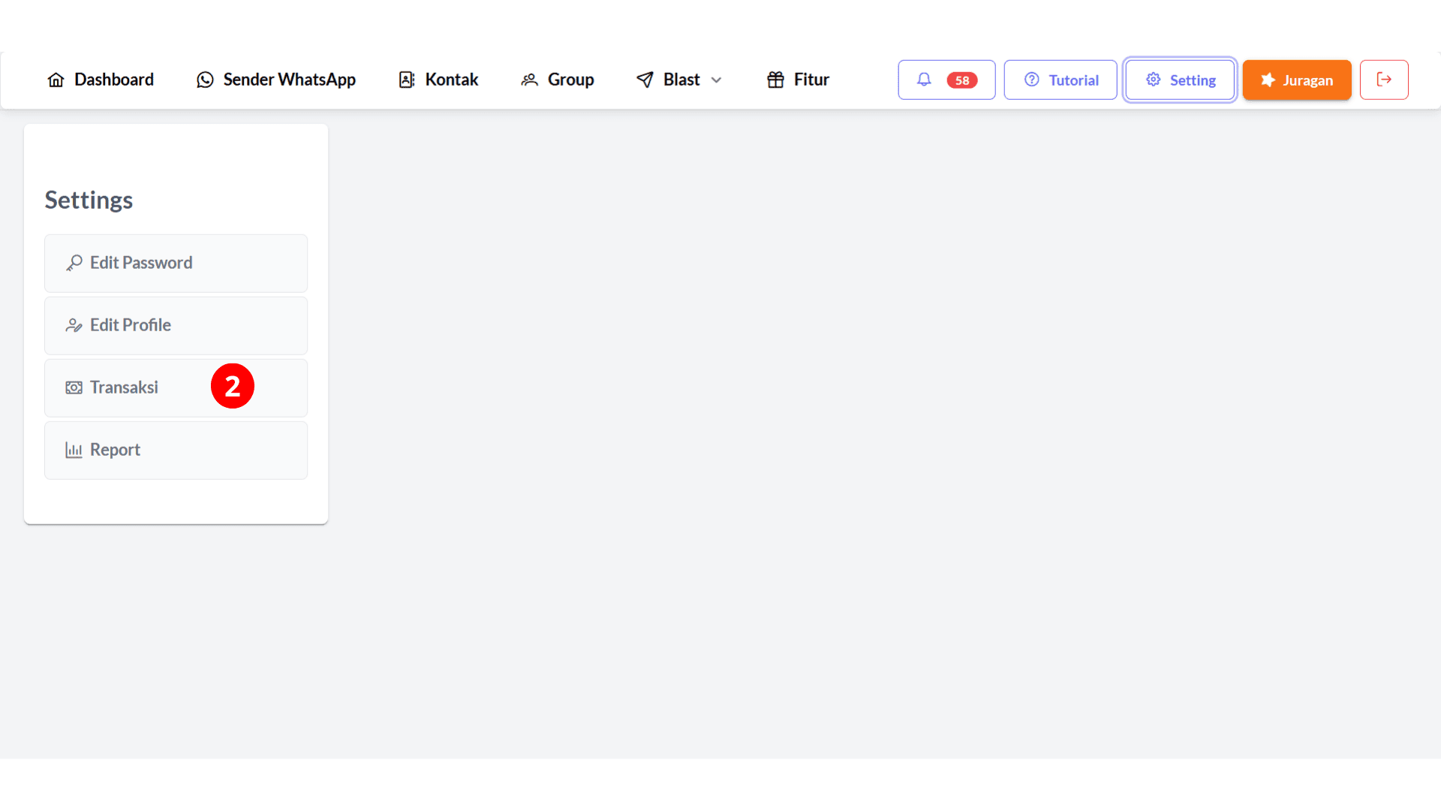Click the WhatsApp logo icon
1441x811 pixels.
(205, 80)
